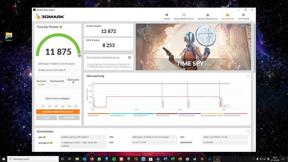Toggle GPU Speichertaktfrequenz legend series
Screen dimensions: 288x162
213,115
